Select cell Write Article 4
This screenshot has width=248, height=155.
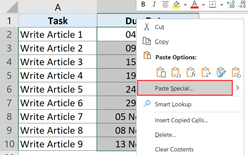click(x=58, y=75)
